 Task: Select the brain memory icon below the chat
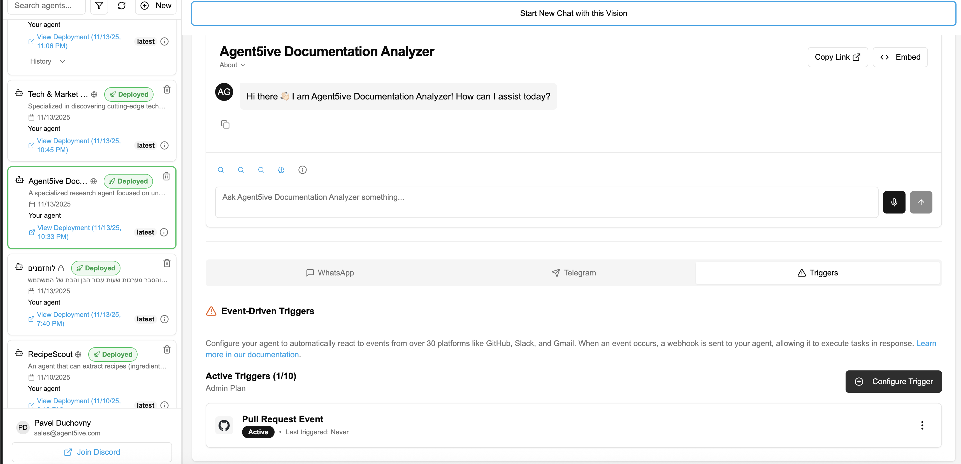tap(281, 170)
